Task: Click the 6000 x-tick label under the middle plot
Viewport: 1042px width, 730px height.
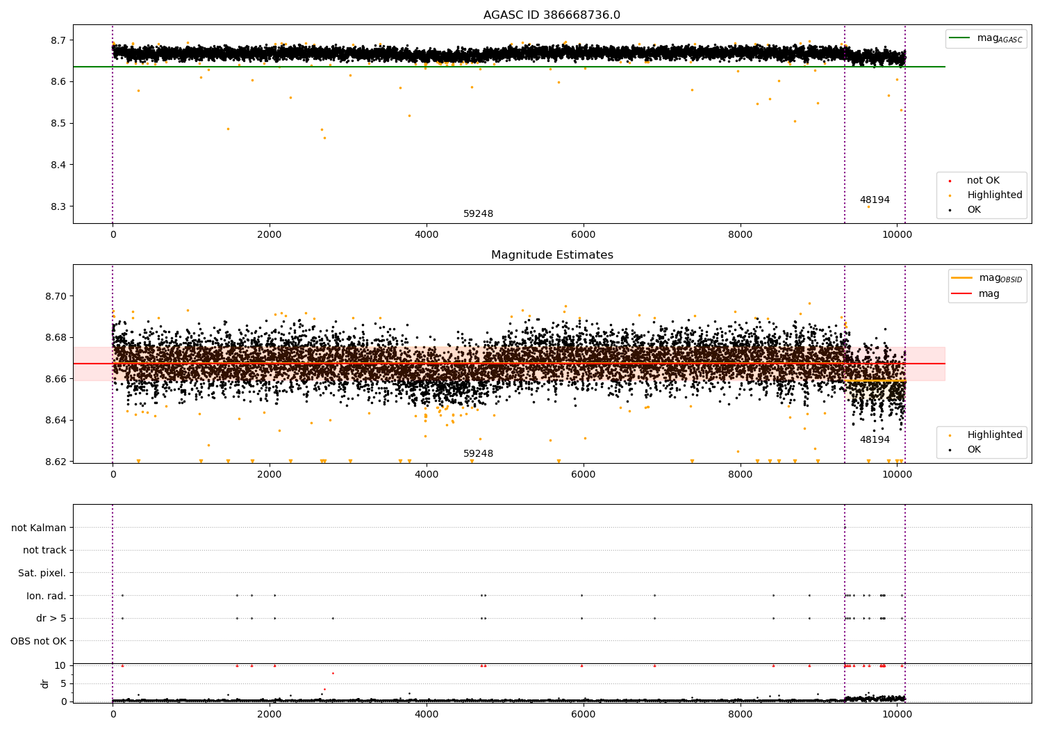Action: point(584,475)
